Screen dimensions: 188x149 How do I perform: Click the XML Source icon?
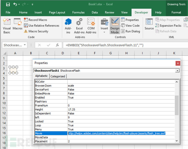click(149, 25)
